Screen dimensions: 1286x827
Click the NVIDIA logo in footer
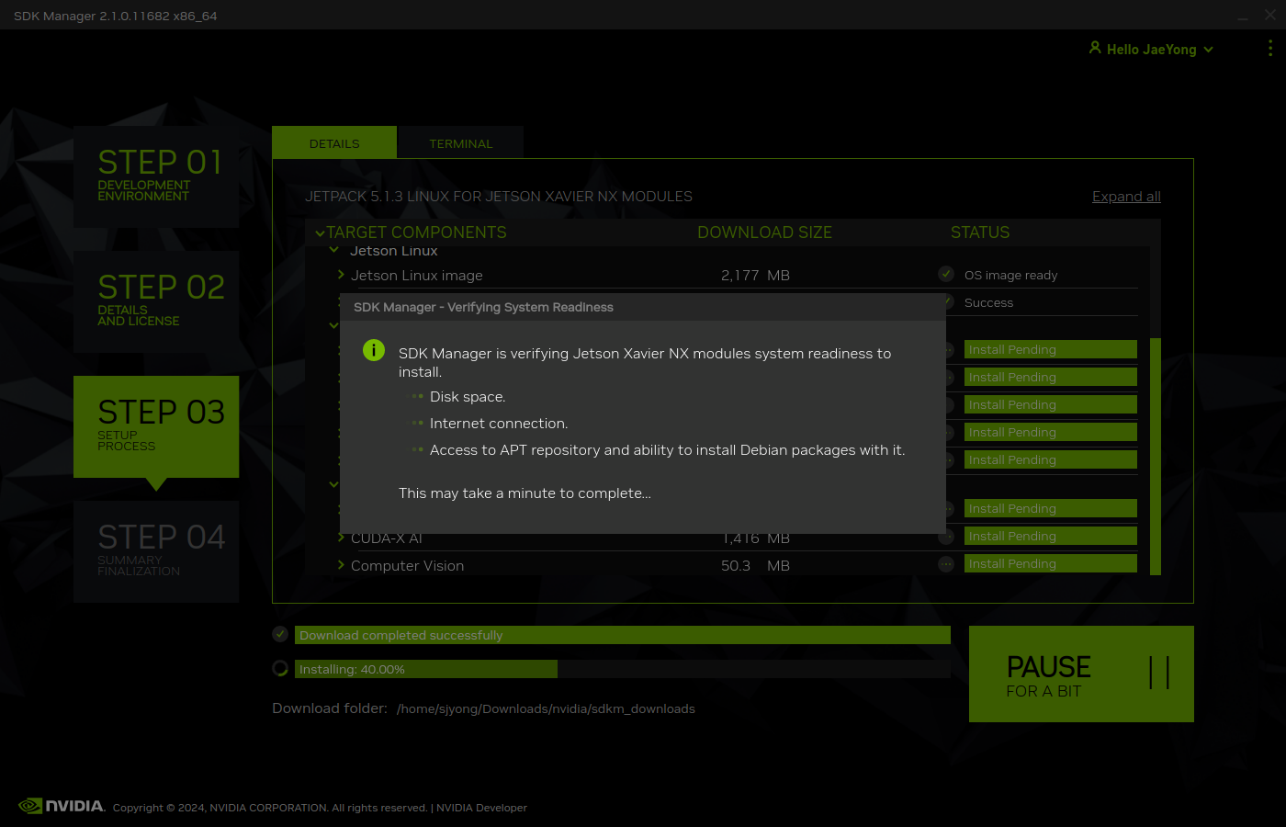pos(62,806)
